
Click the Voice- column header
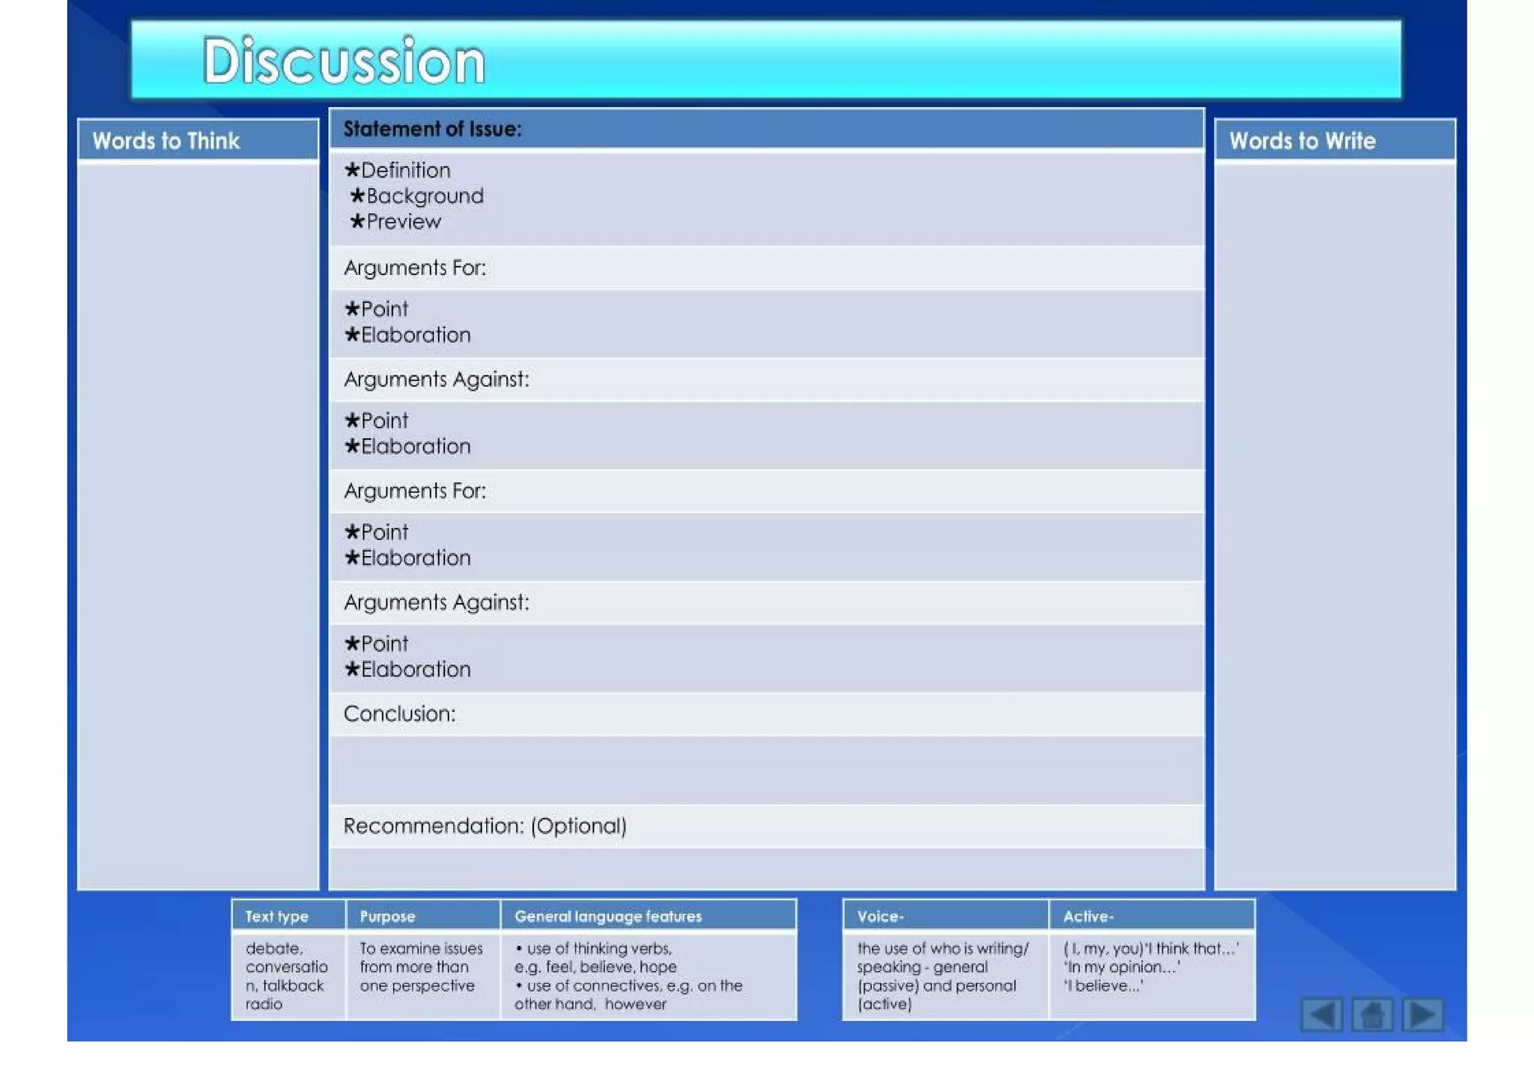945,915
